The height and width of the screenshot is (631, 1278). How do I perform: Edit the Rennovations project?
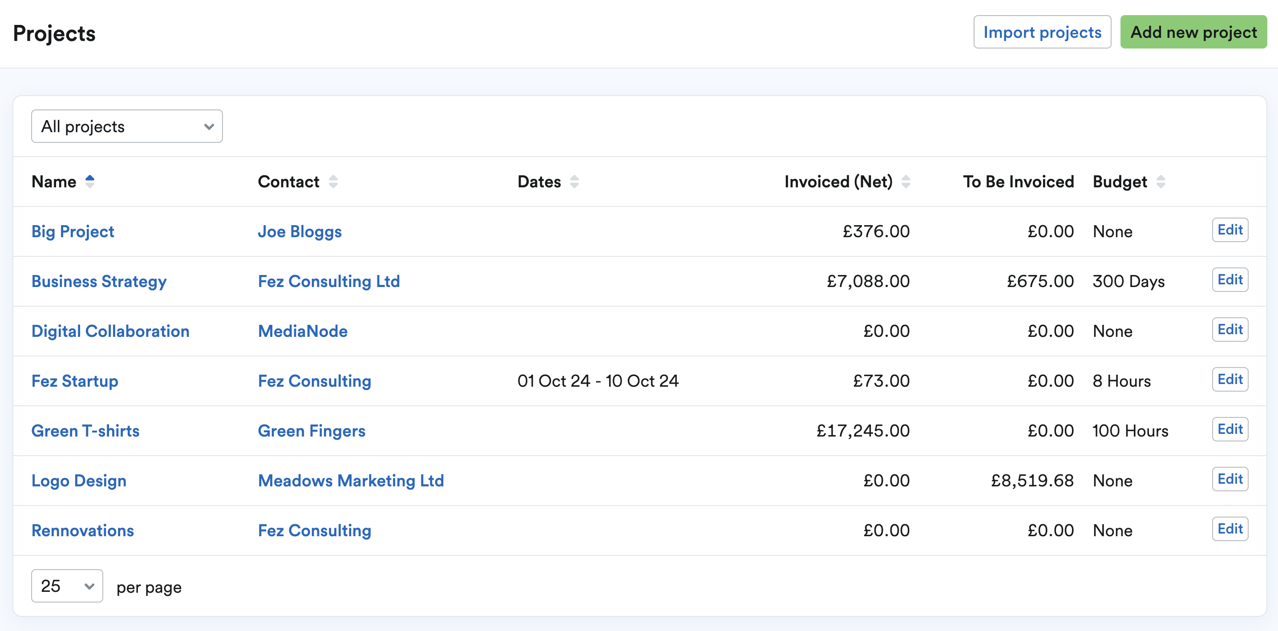point(1230,529)
